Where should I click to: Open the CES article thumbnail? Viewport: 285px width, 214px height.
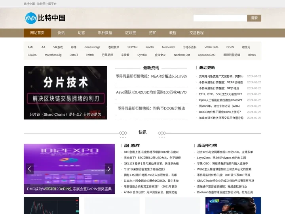point(233,206)
